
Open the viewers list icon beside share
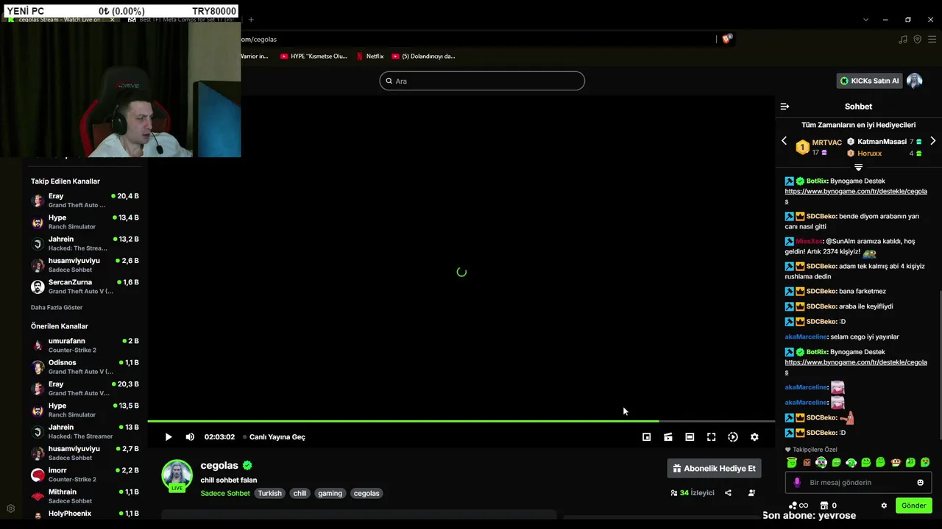[751, 493]
